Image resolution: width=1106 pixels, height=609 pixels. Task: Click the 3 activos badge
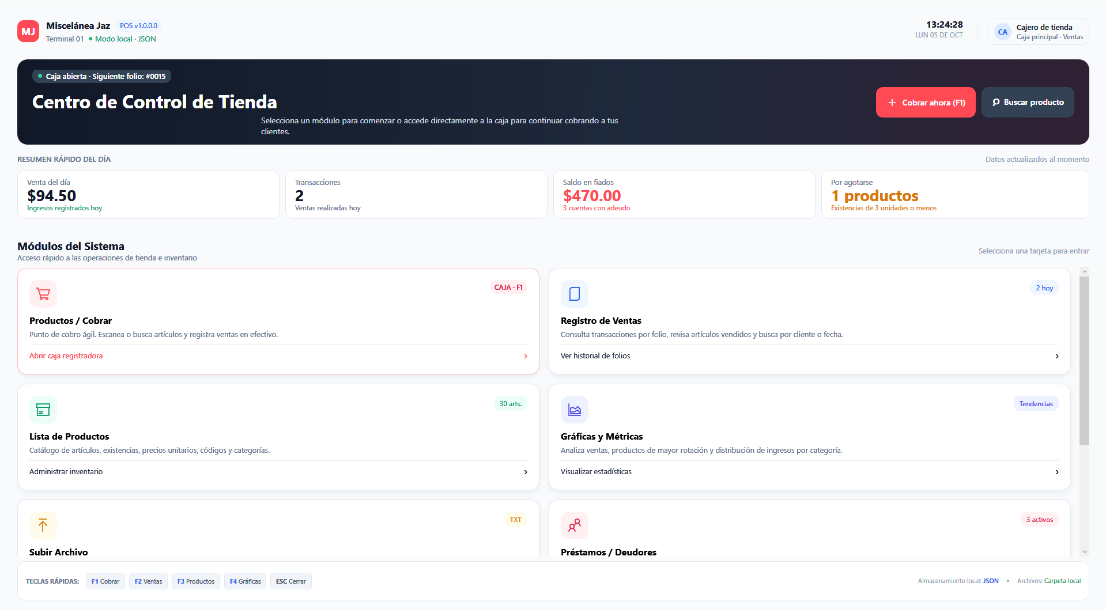point(1039,520)
